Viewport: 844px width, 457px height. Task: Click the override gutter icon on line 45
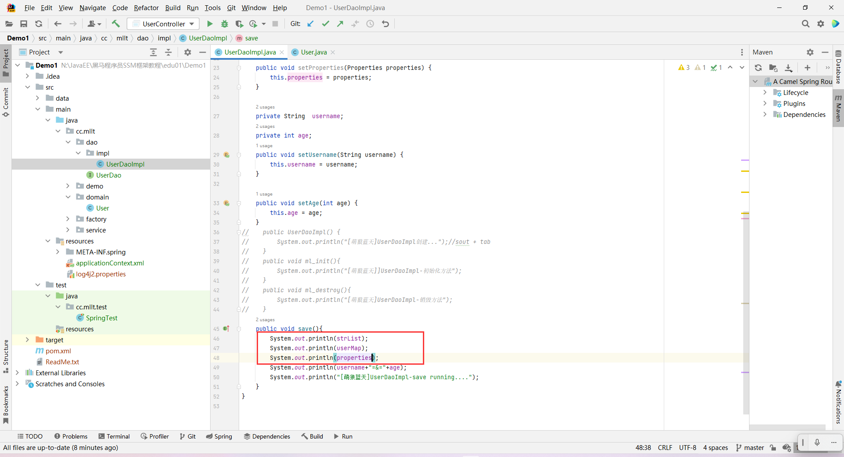coord(226,329)
